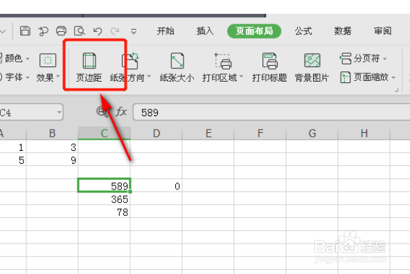This screenshot has height=274, width=410.
Task: Select the cell containing 3 in column B
Action: (53, 147)
